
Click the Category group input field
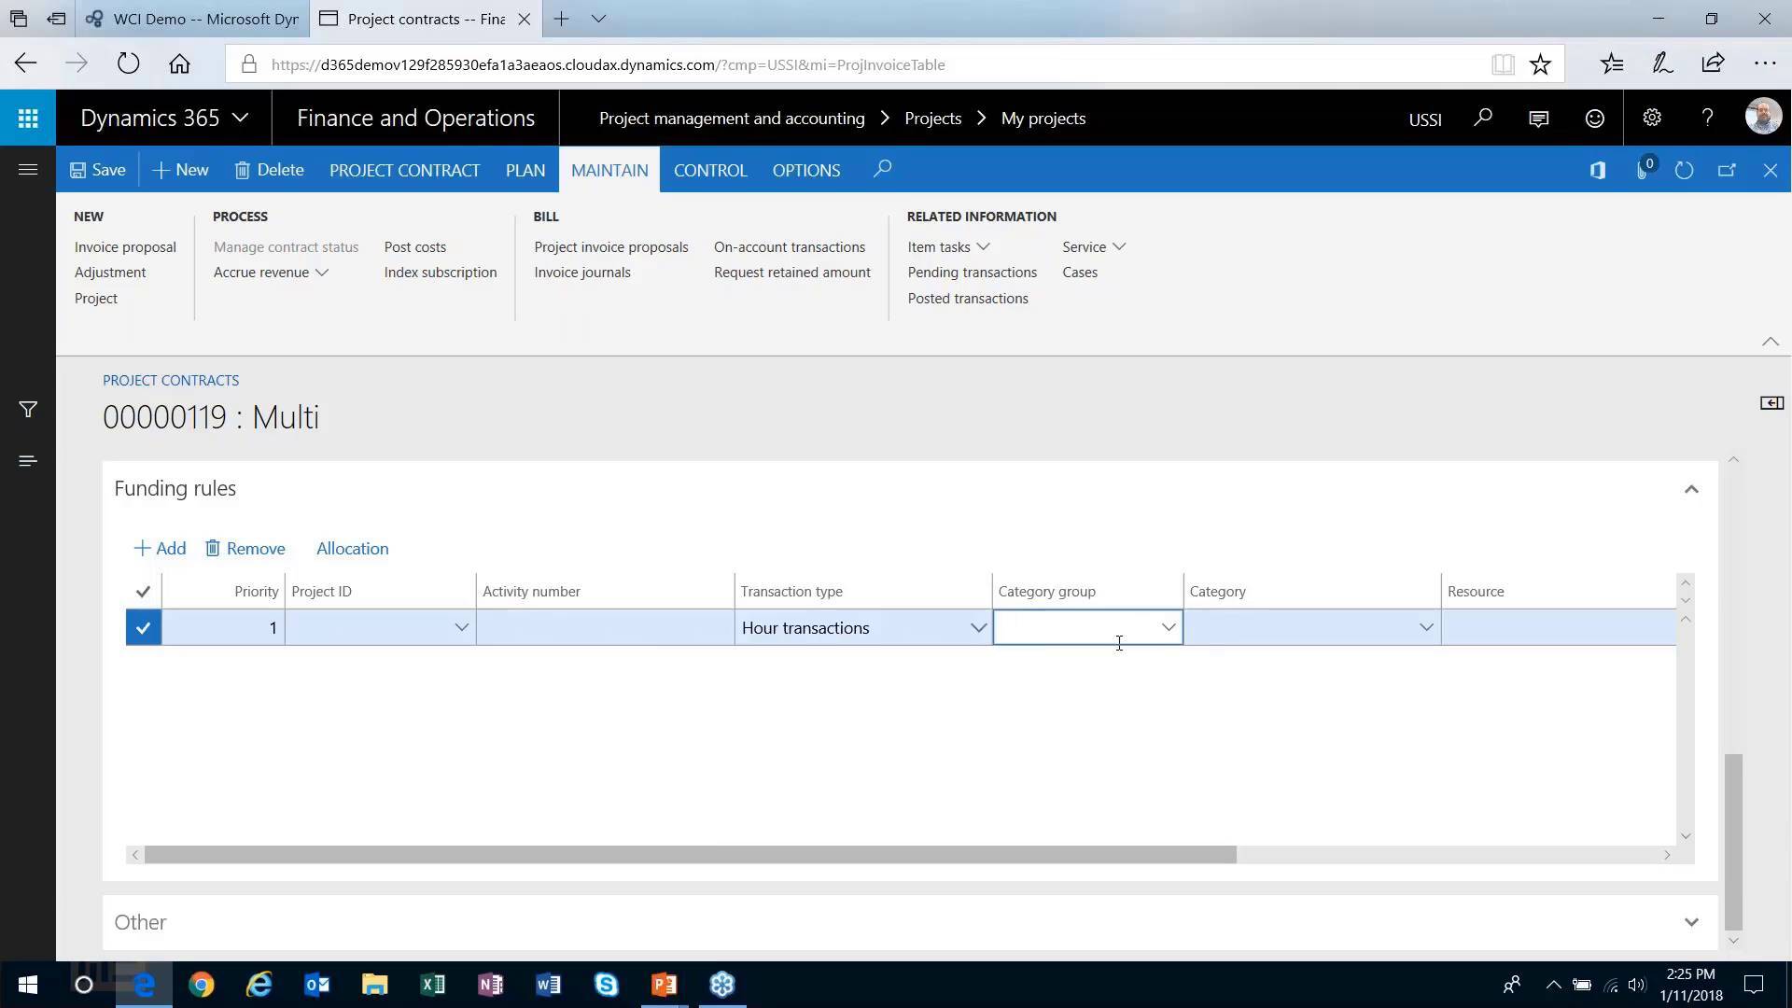1083,627
